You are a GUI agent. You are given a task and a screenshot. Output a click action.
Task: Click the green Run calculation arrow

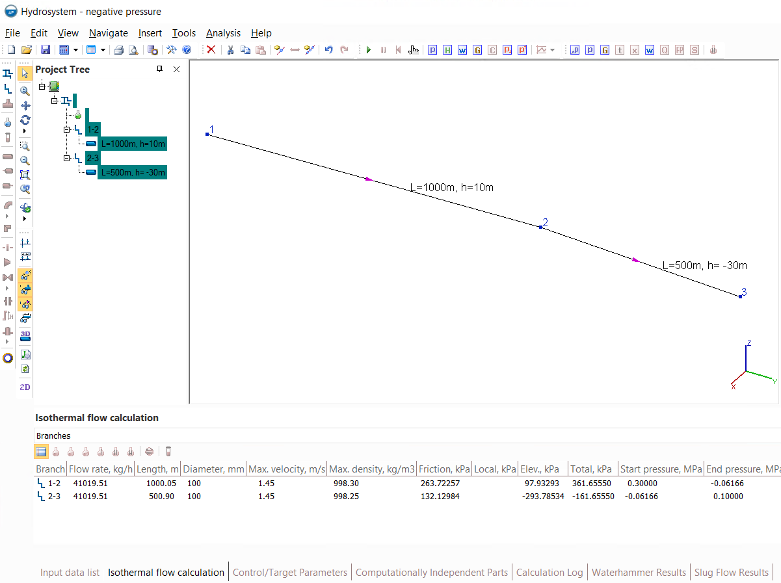pos(369,50)
